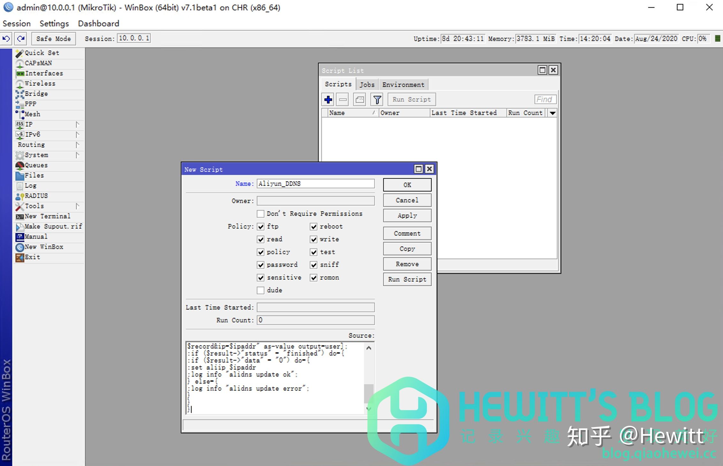Image resolution: width=723 pixels, height=466 pixels.
Task: Switch to the Jobs tab
Action: pos(367,85)
